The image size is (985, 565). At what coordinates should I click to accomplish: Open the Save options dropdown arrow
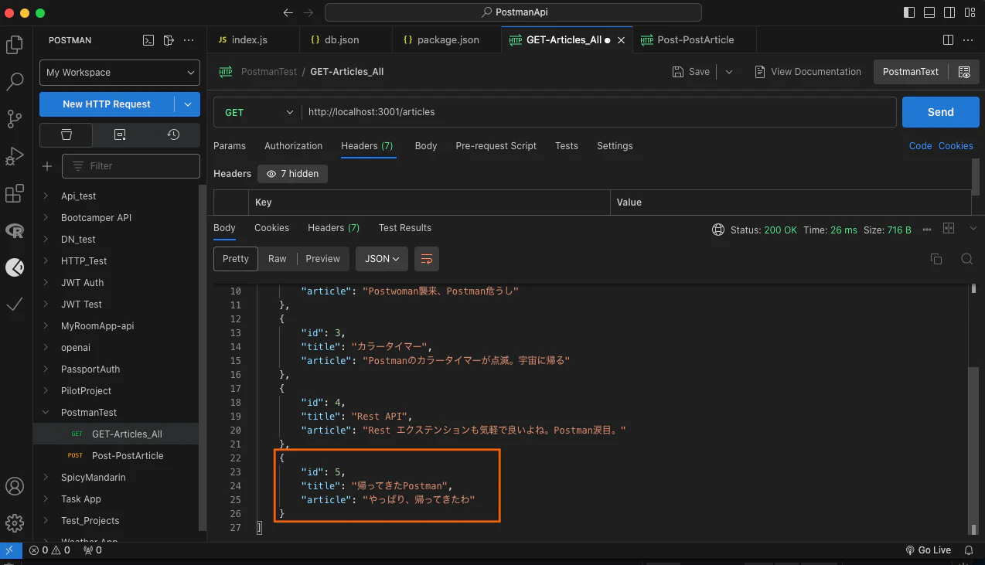click(x=728, y=72)
